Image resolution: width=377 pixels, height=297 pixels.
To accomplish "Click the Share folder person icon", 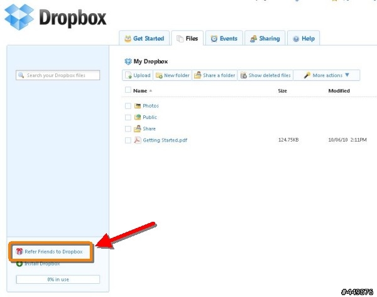I will (138, 128).
